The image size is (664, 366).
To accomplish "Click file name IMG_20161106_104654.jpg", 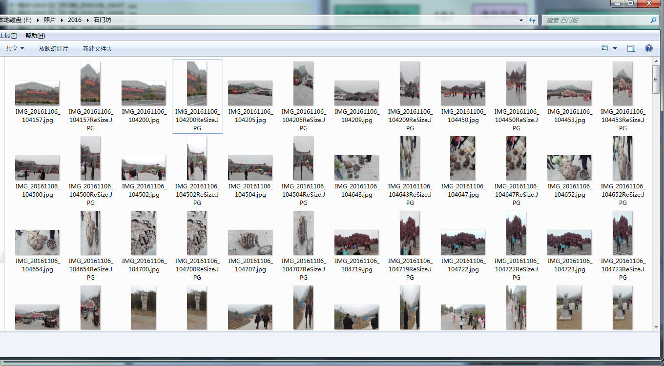I will click(38, 265).
